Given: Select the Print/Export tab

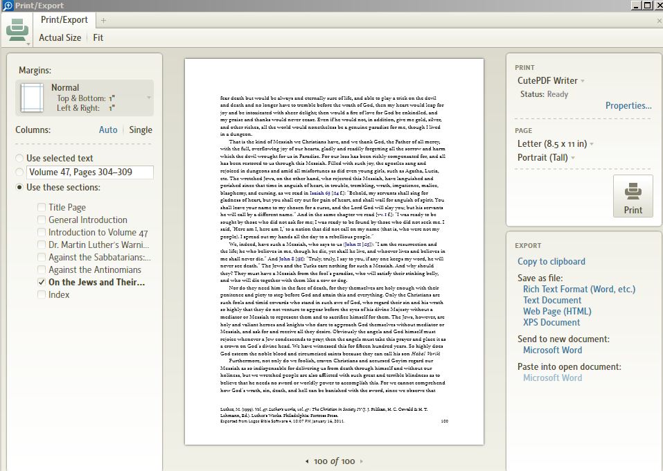Looking at the screenshot, I should click(x=64, y=20).
